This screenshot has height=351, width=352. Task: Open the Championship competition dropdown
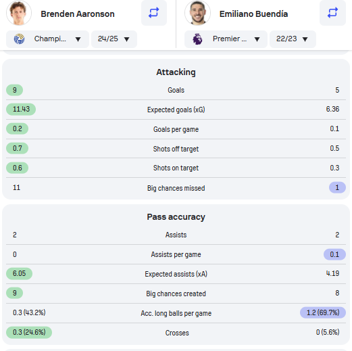coord(47,39)
